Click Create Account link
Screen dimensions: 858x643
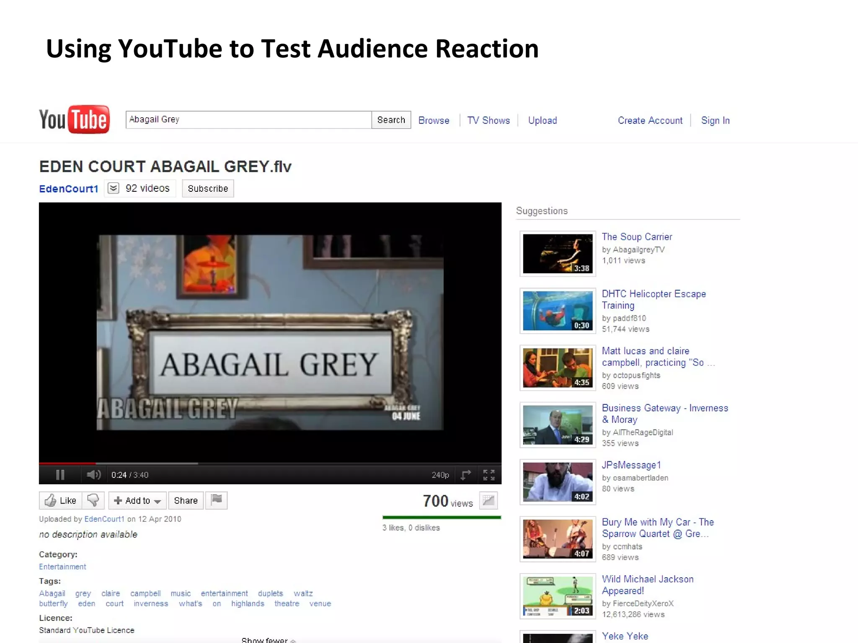tap(650, 121)
